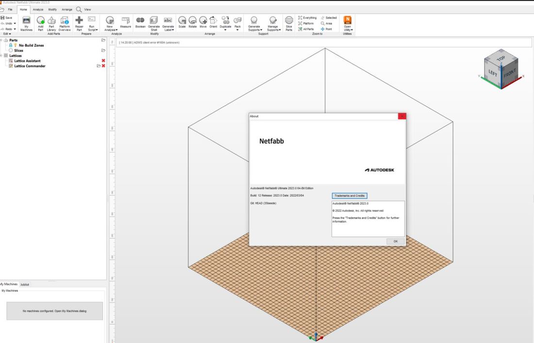Activate the Scale tool
Image resolution: width=534 pixels, height=343 pixels.
[182, 22]
